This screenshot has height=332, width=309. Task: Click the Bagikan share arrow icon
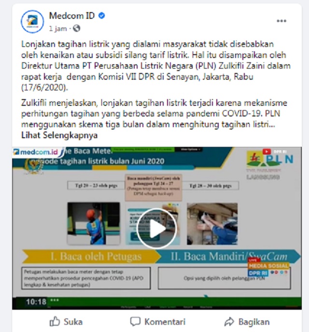point(229,322)
